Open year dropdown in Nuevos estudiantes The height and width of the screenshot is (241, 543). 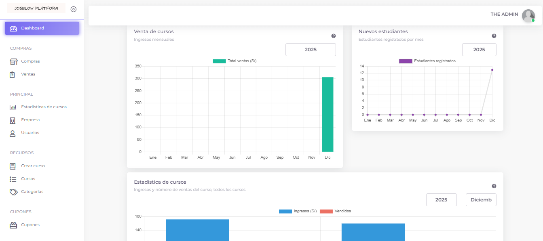(479, 50)
